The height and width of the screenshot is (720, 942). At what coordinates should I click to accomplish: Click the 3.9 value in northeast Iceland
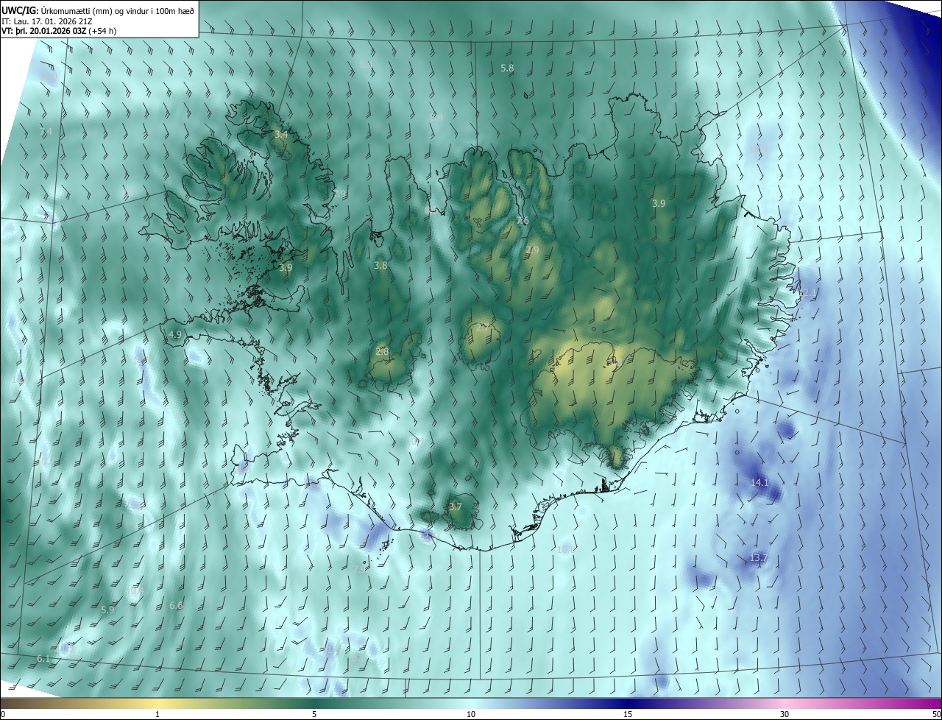659,203
